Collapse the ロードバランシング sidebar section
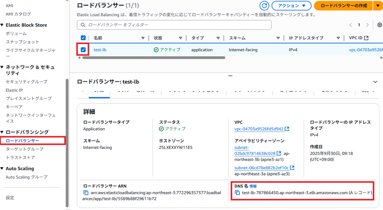This screenshot has width=383, height=210. click(x=2, y=132)
